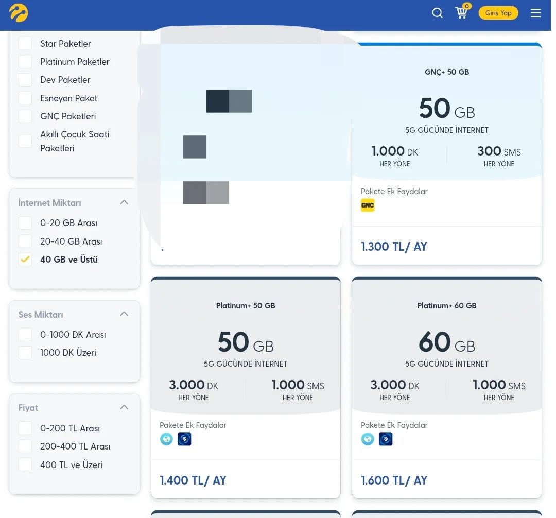Image resolution: width=556 pixels, height=518 pixels.
Task: Click globe benefit icon in Platinum+ 60 GB card
Action: tap(368, 439)
